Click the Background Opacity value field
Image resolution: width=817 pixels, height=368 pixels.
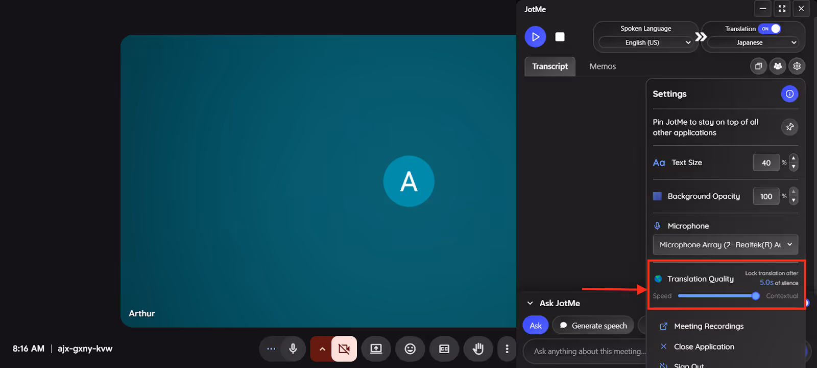coord(766,196)
